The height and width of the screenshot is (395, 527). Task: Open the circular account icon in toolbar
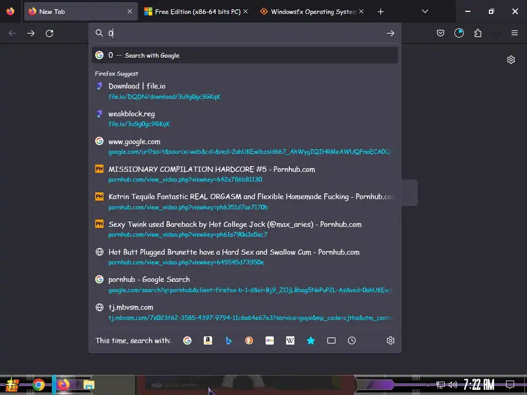pyautogui.click(x=459, y=33)
